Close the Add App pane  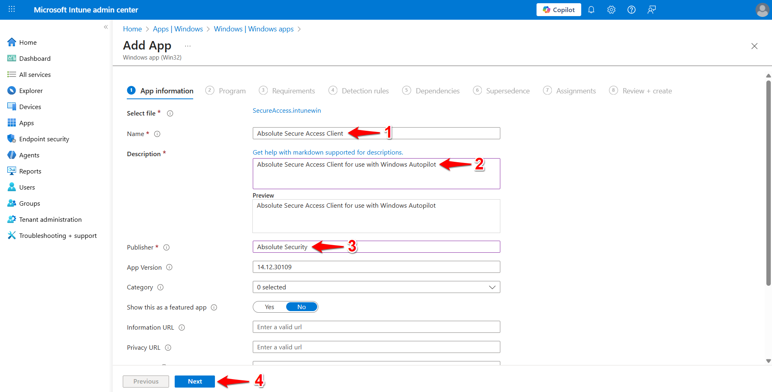point(754,46)
